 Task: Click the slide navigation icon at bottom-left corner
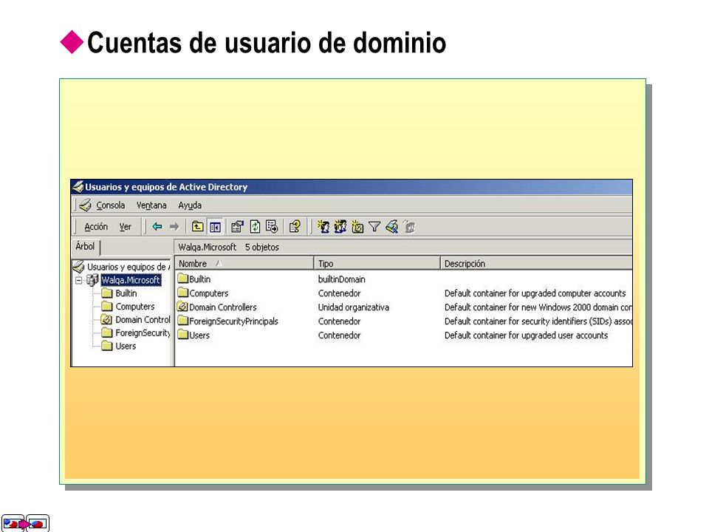25,523
